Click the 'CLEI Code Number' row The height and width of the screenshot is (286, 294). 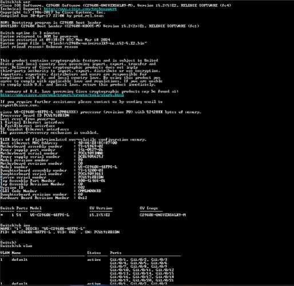tap(51, 191)
